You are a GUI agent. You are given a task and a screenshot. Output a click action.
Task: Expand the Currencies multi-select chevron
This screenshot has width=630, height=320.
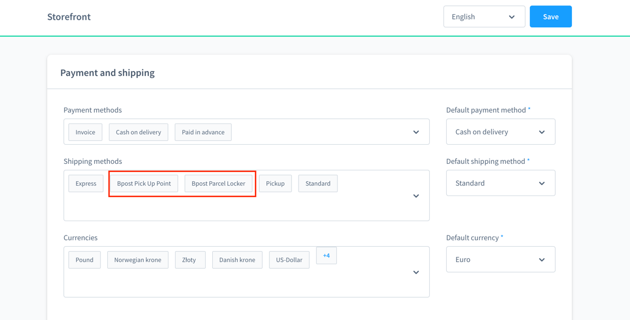[x=416, y=272]
